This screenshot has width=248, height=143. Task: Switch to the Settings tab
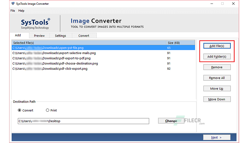click(61, 35)
